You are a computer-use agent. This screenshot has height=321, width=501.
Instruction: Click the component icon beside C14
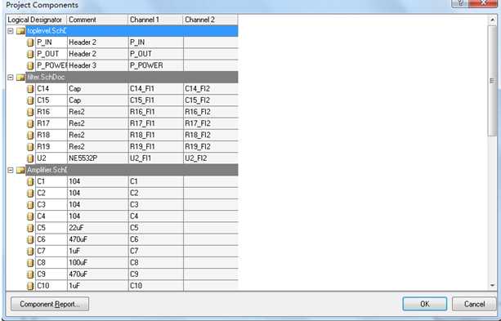click(x=30, y=89)
